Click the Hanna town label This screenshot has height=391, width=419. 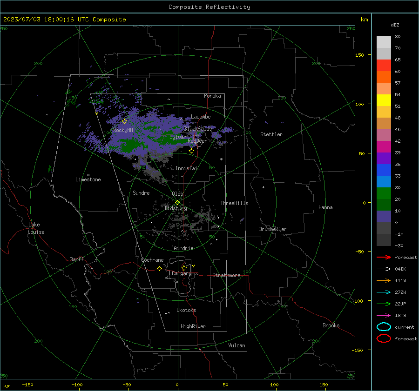pyautogui.click(x=325, y=207)
